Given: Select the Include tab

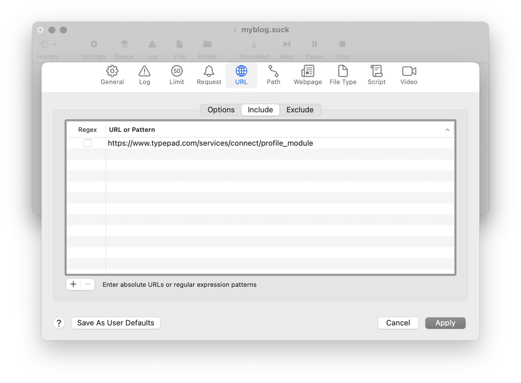Looking at the screenshot, I should click(260, 110).
